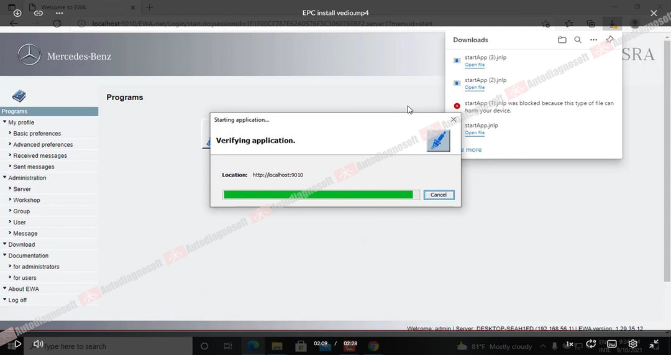671x355 pixels.
Task: Click the browser Downloads toolbar icon
Action: (613, 24)
